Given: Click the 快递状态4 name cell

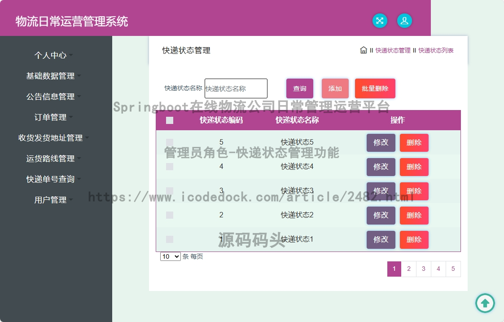Looking at the screenshot, I should (x=297, y=167).
